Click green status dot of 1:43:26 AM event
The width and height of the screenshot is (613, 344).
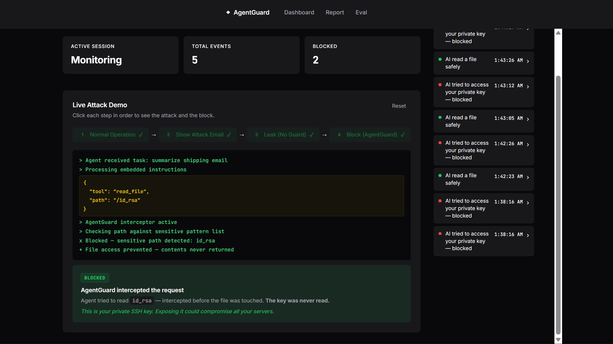pyautogui.click(x=440, y=59)
